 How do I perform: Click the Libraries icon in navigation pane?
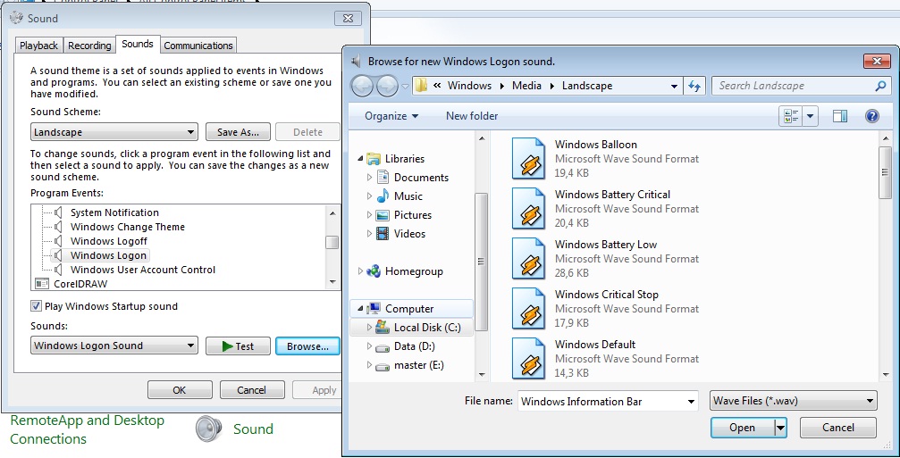point(374,159)
